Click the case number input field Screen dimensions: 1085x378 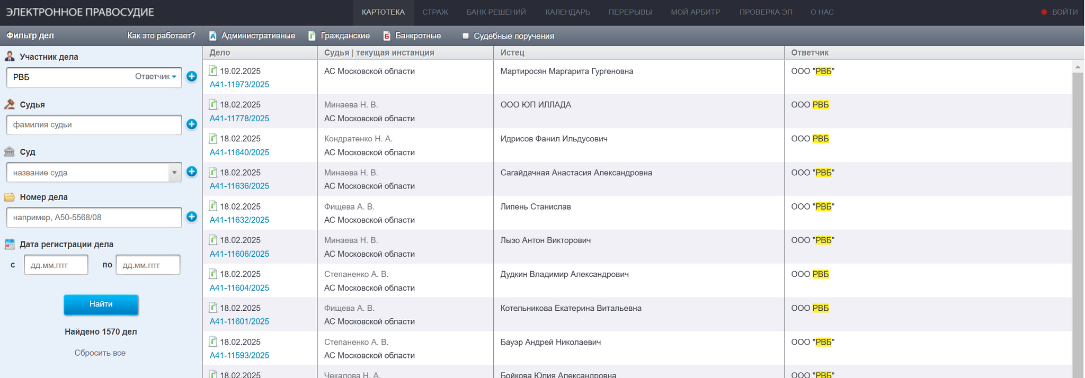point(94,218)
